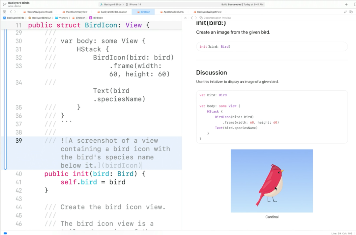
Task: Open the related items grid menu
Action: pyautogui.click(x=5, y=12)
